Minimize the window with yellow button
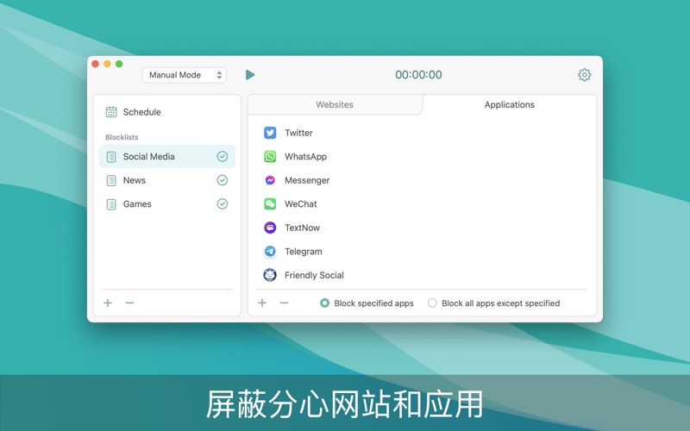This screenshot has height=431, width=690. (x=107, y=64)
